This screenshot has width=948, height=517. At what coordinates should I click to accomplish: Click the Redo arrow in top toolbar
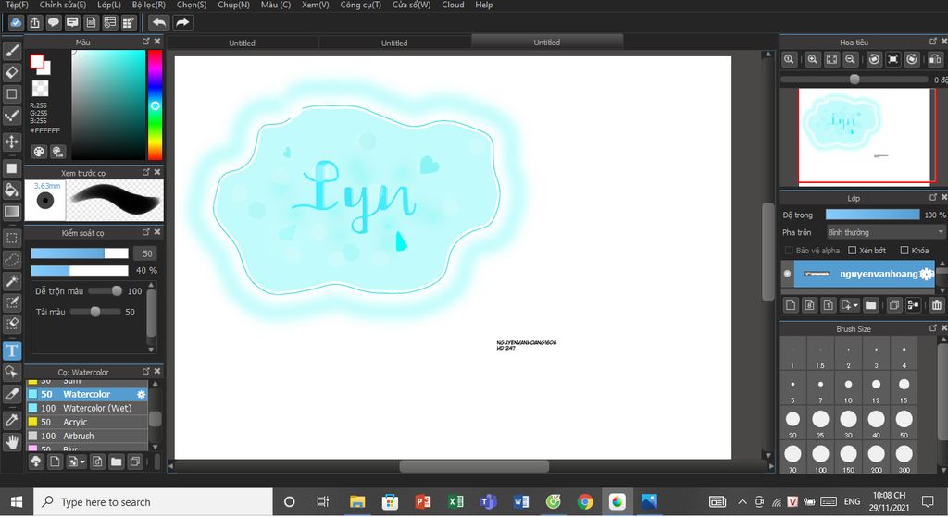182,23
